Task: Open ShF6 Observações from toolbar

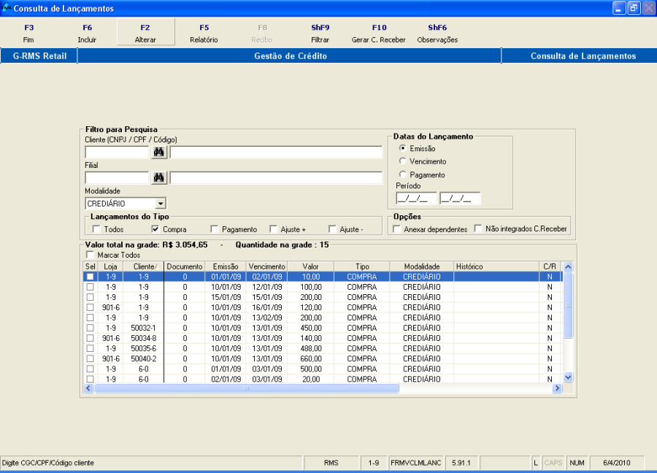Action: pos(437,33)
